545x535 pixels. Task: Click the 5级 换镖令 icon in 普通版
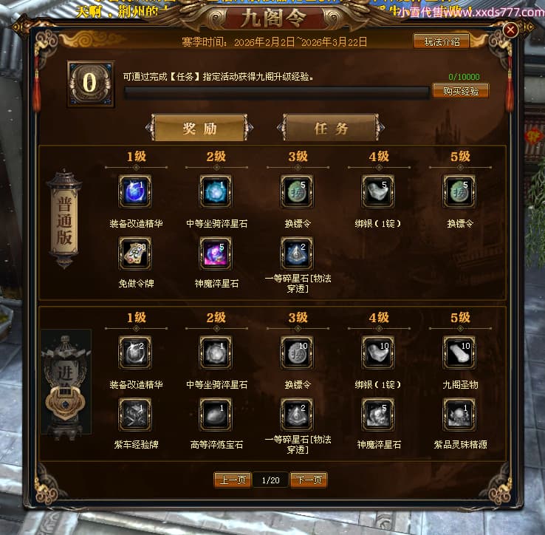tap(459, 191)
